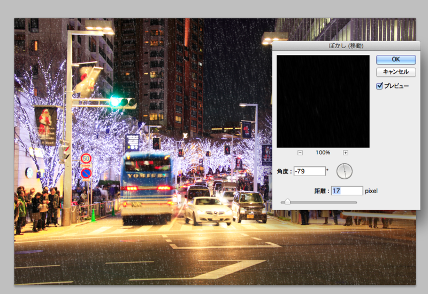Zoom in the preview with plus icon

[x=346, y=153]
